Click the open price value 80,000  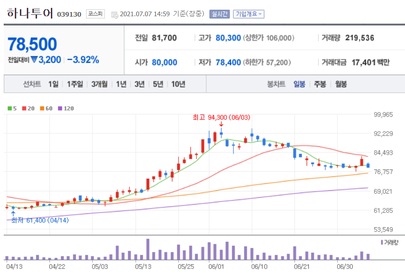pyautogui.click(x=165, y=62)
